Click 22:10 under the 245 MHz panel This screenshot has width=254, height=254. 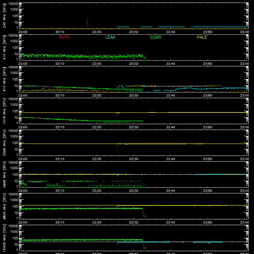[x=60, y=32]
